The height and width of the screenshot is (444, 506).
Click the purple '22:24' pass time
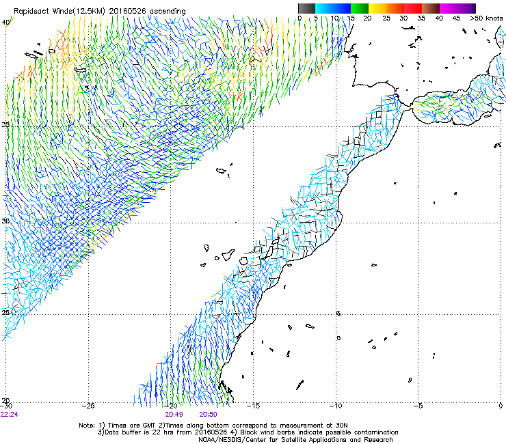(x=10, y=415)
